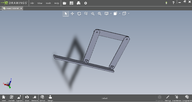
Task: Open the File menu
Action: 32,3
